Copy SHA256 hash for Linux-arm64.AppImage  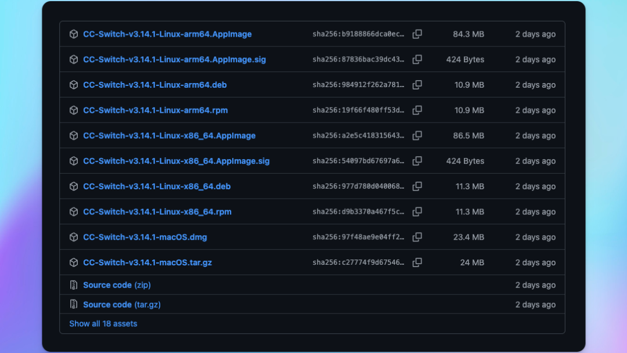tap(417, 34)
